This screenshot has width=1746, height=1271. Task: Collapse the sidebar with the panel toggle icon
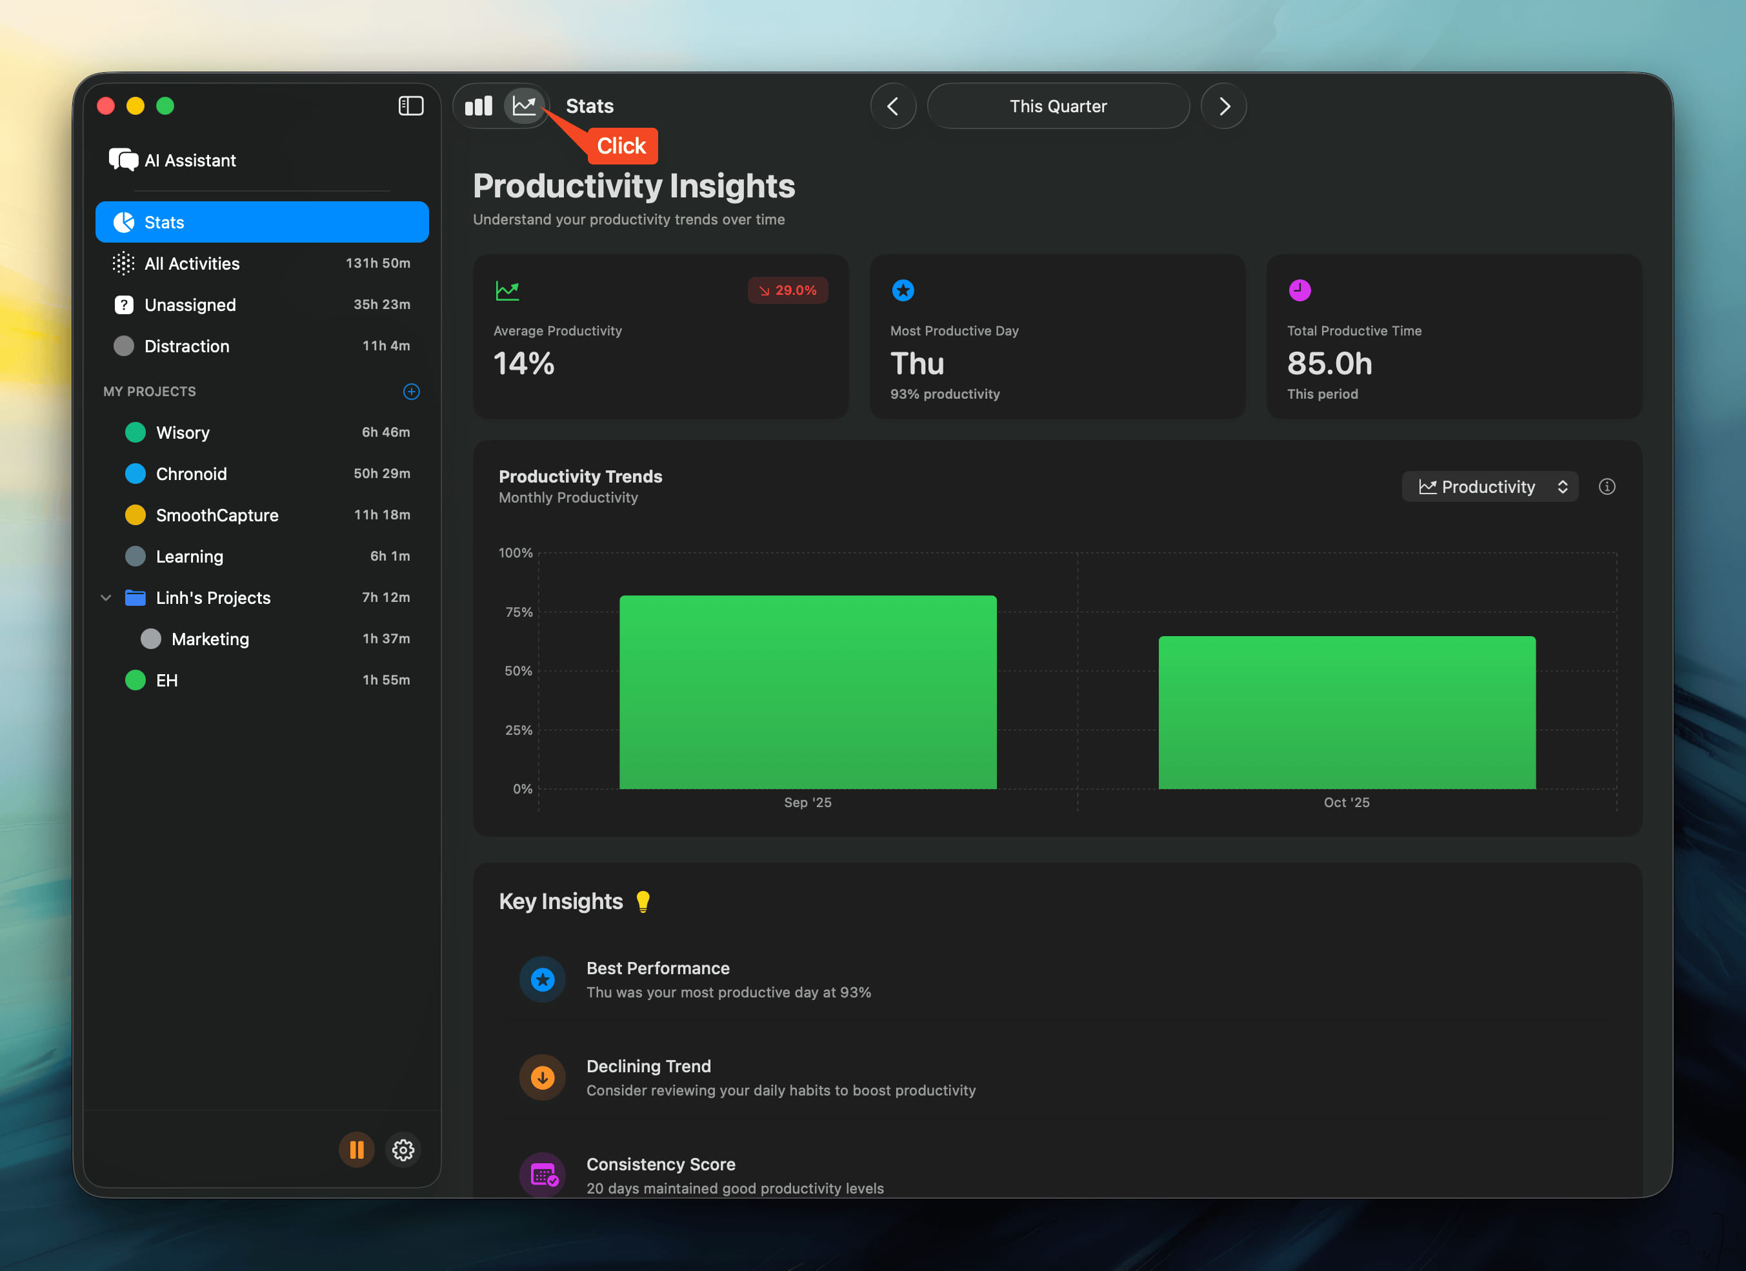click(x=410, y=105)
